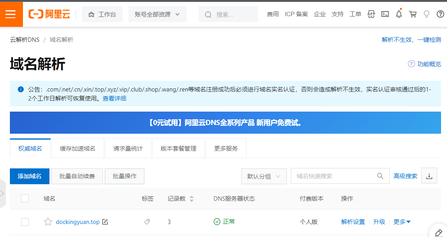Open the 支持 menu
The width and height of the screenshot is (447, 237).
[337, 14]
